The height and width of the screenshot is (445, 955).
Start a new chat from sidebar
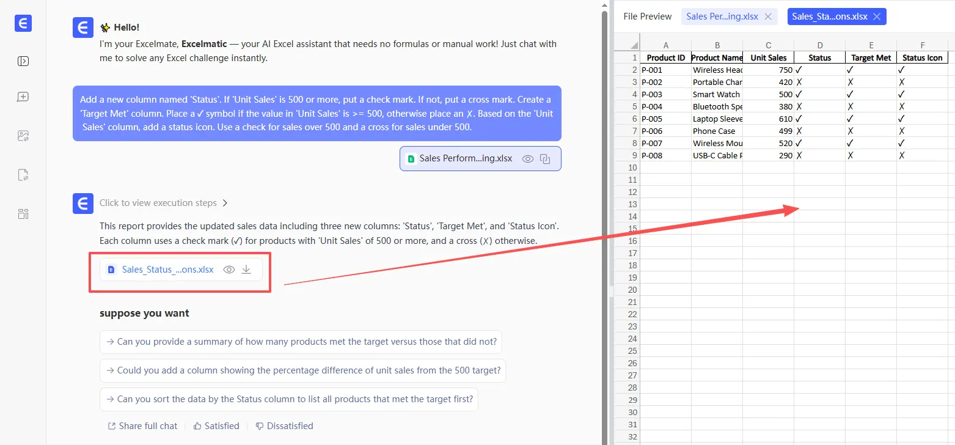click(x=23, y=97)
